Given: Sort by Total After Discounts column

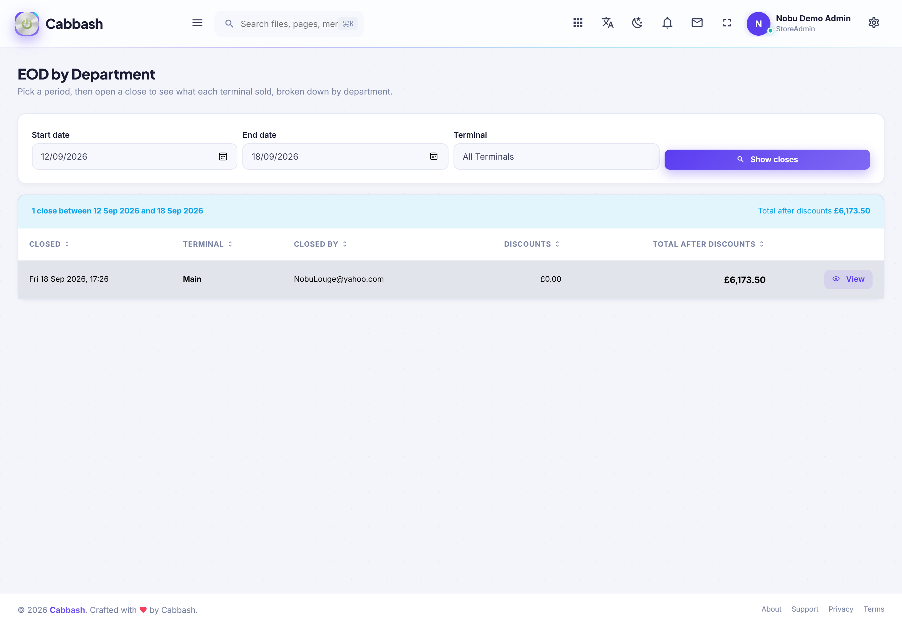Looking at the screenshot, I should [708, 244].
